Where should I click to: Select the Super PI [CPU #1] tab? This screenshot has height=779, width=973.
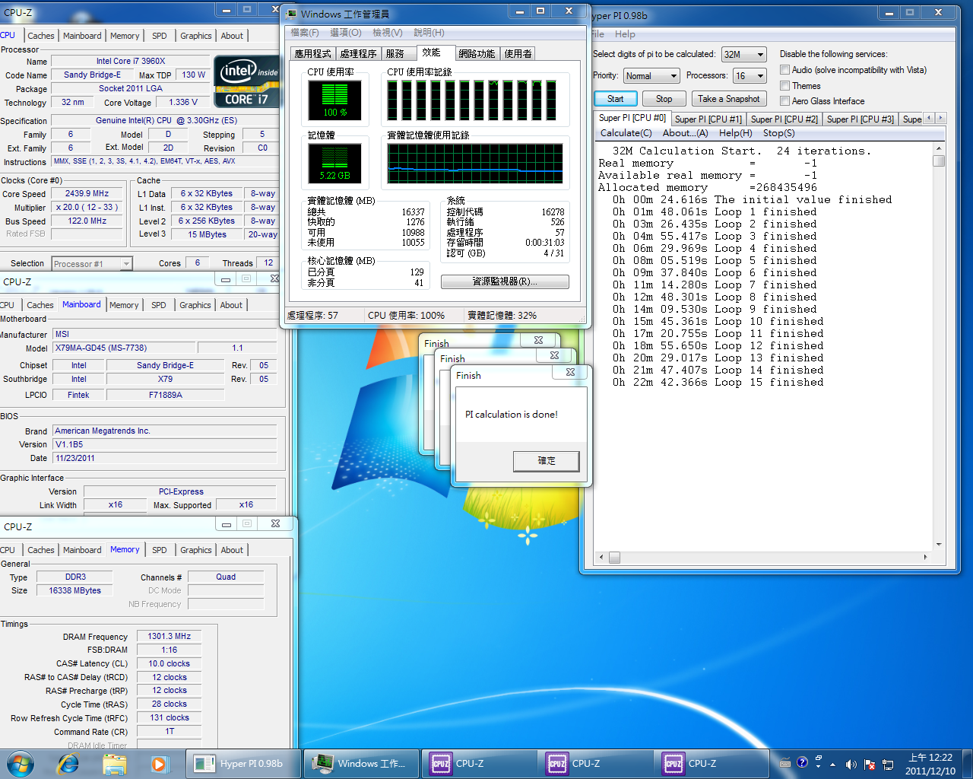coord(708,119)
